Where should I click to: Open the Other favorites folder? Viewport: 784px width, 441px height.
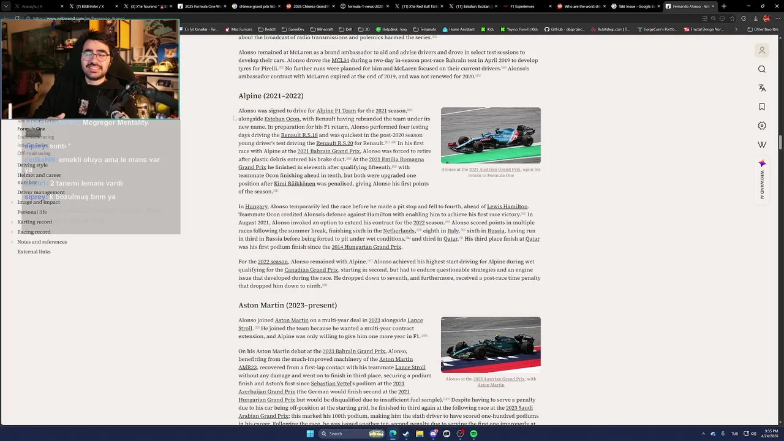[763, 29]
